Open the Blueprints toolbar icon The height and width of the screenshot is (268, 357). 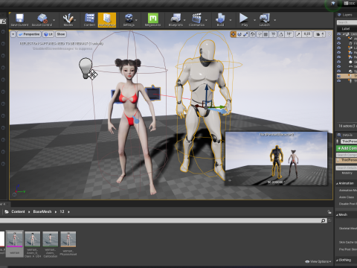tap(176, 20)
